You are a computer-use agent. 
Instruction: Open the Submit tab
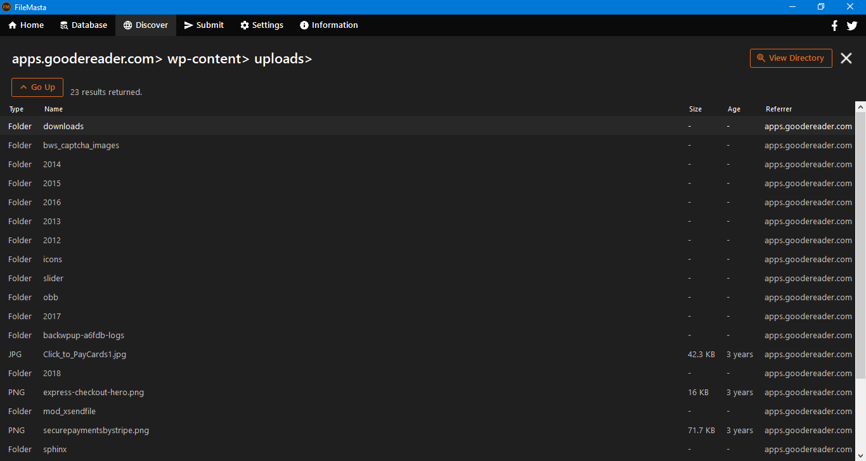[204, 25]
